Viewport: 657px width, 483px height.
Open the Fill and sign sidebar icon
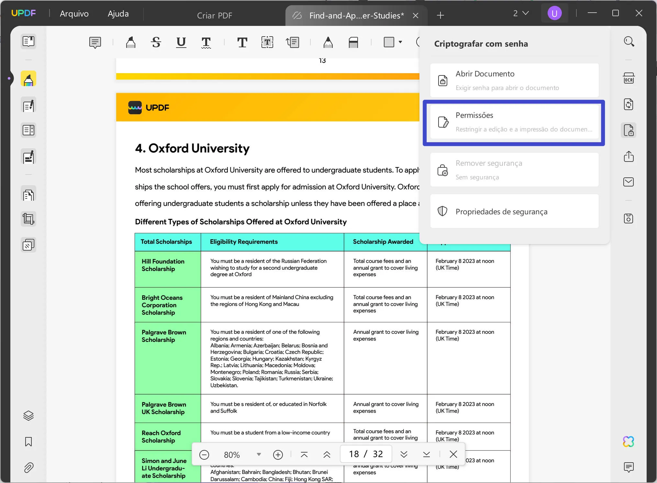click(x=28, y=157)
